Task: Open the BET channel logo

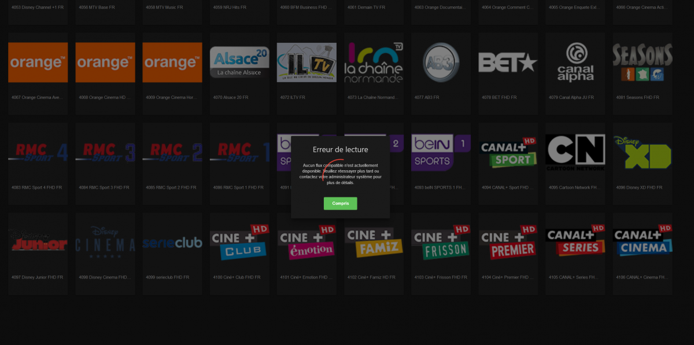Action: [508, 62]
